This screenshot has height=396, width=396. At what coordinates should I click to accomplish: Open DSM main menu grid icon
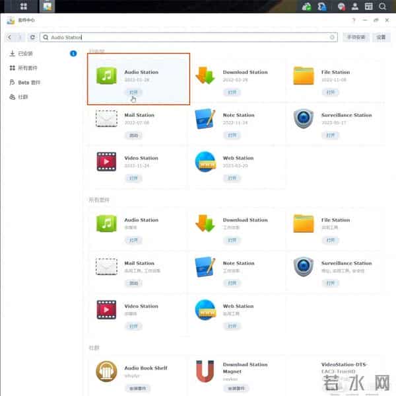pyautogui.click(x=24, y=7)
